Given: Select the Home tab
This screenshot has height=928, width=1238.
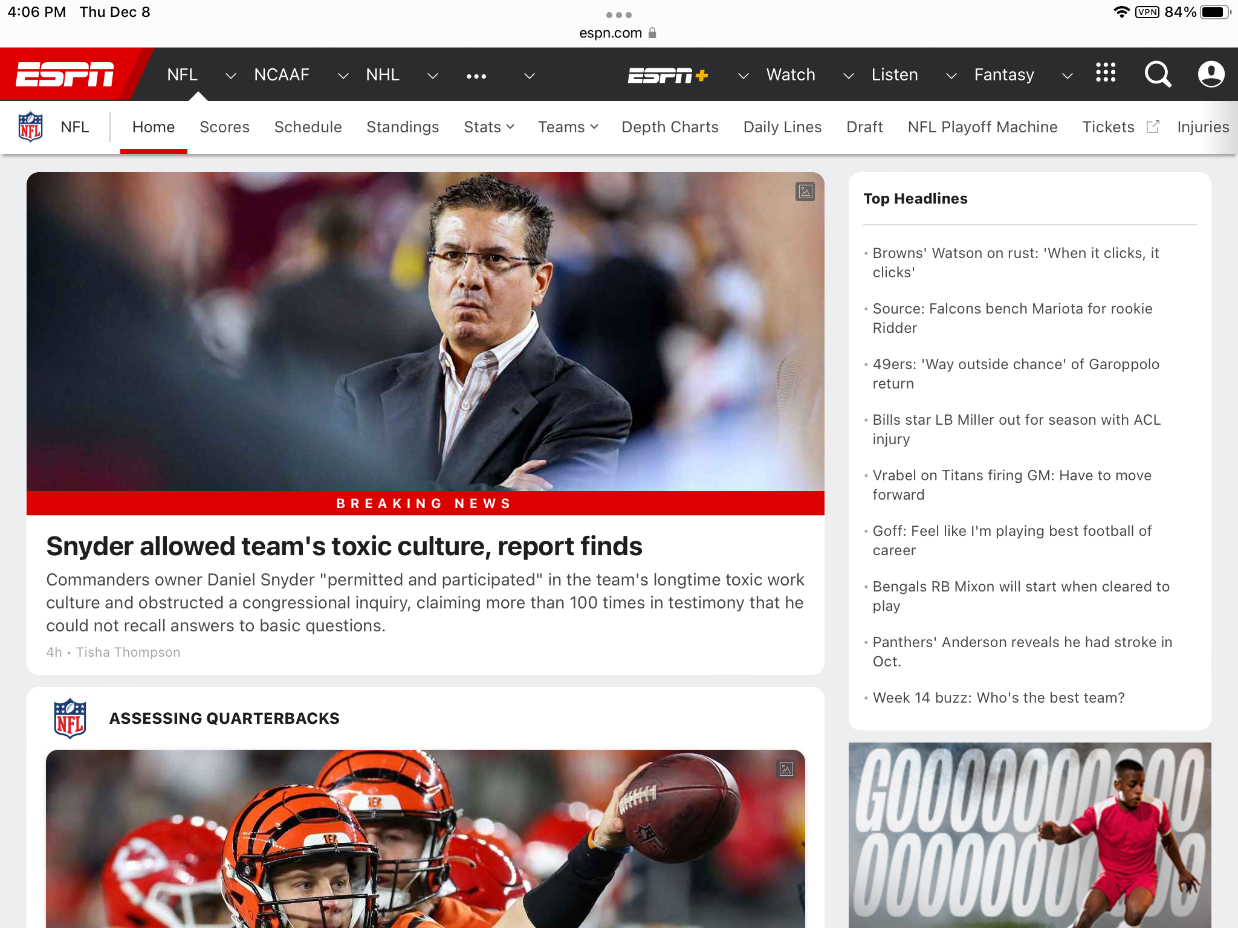Looking at the screenshot, I should 154,127.
